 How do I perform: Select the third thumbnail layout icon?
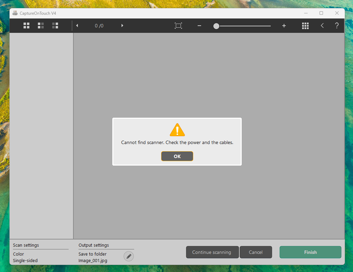tap(55, 26)
